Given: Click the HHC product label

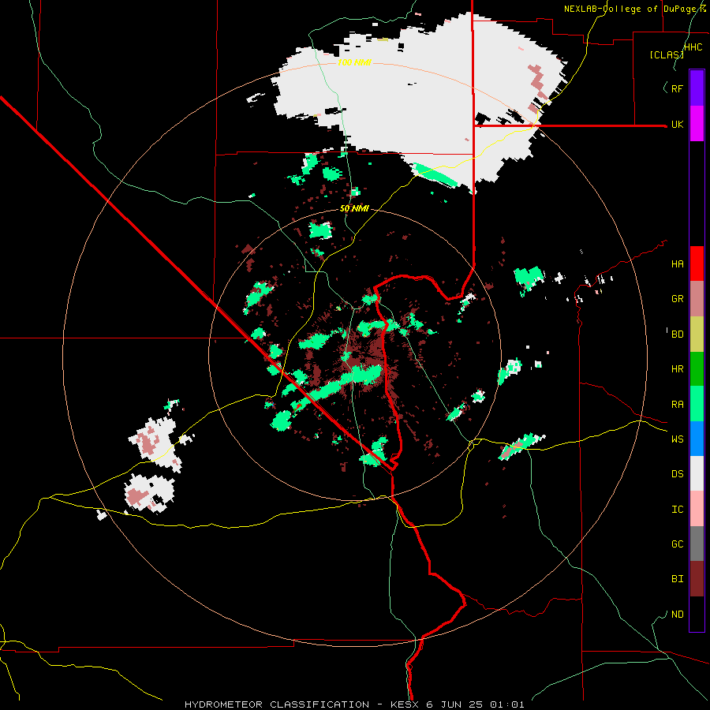Looking at the screenshot, I should 693,47.
